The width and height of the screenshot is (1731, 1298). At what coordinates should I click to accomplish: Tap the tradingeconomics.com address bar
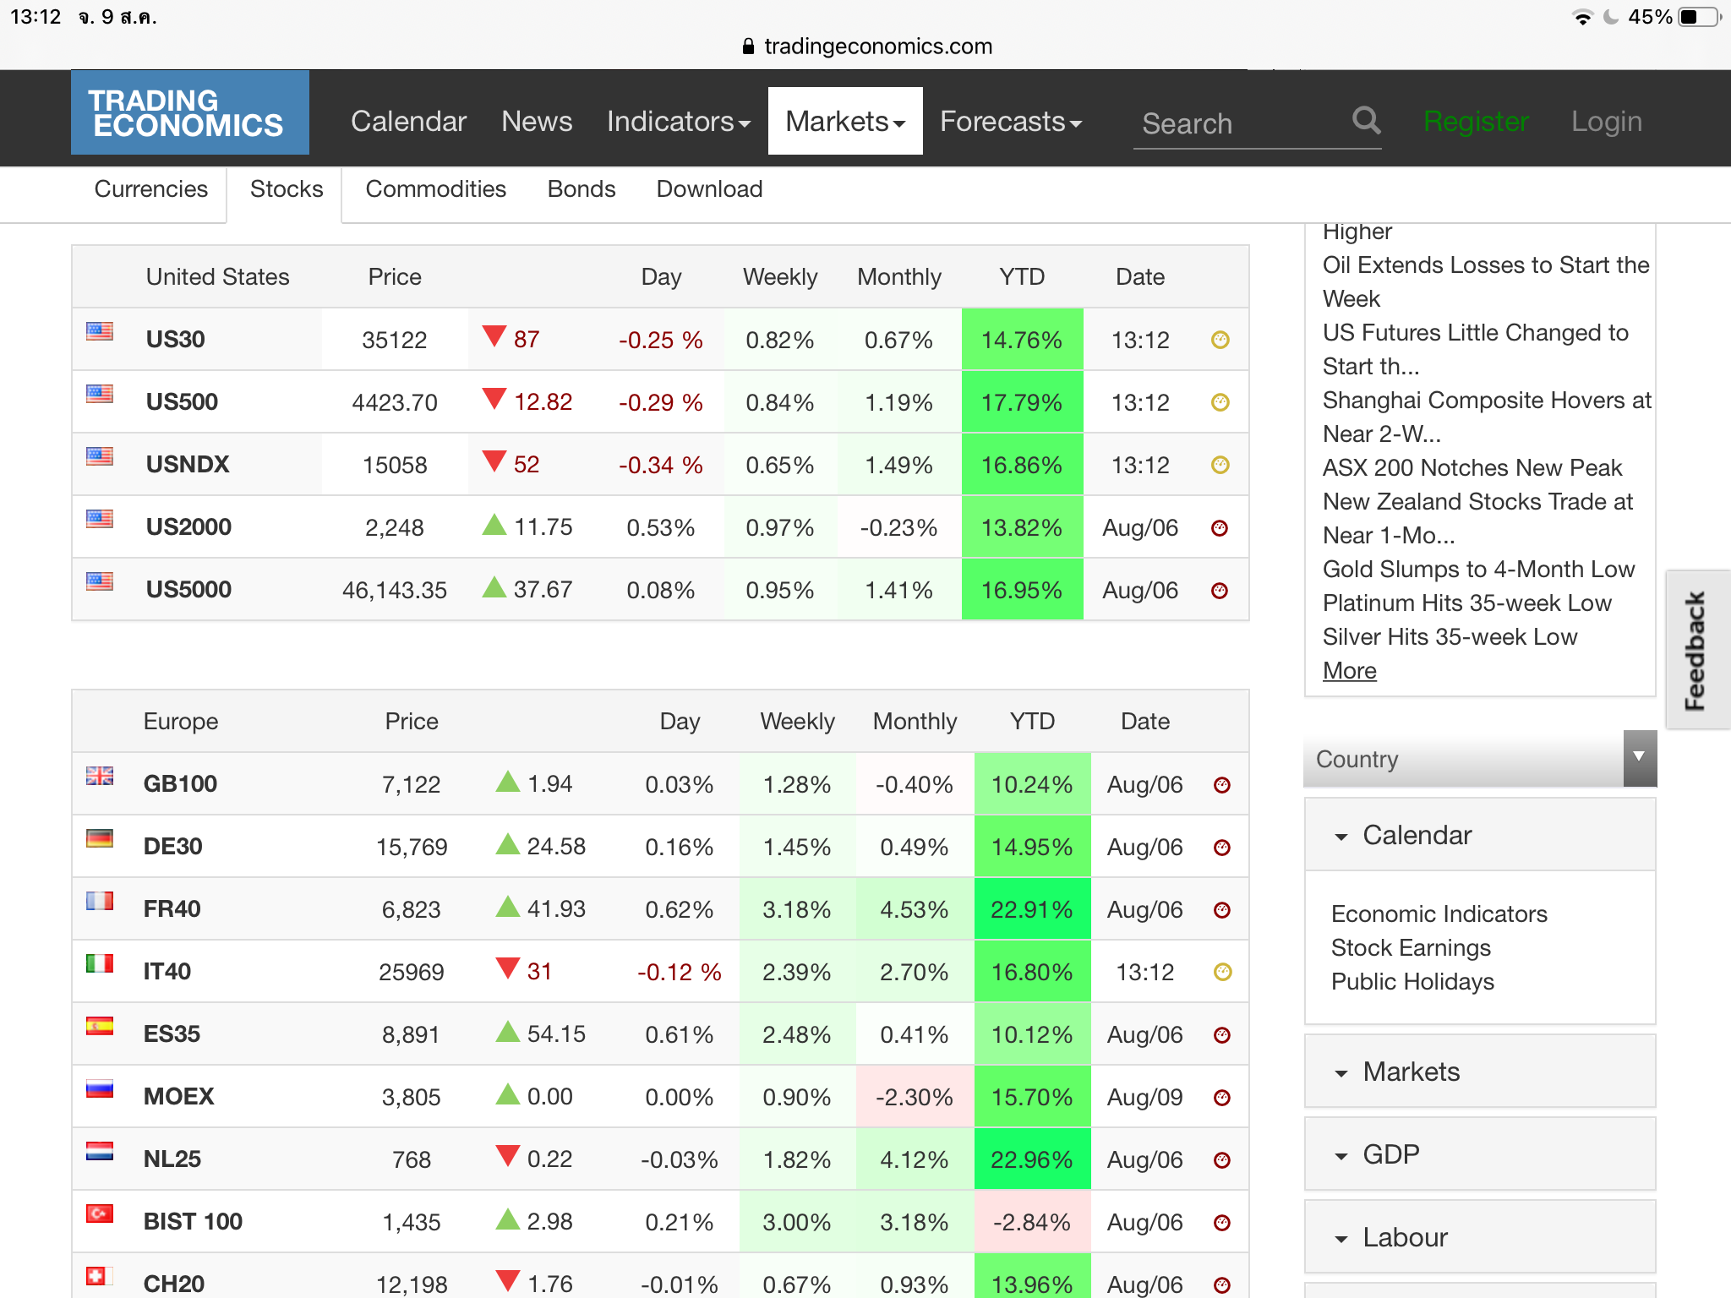click(x=865, y=46)
